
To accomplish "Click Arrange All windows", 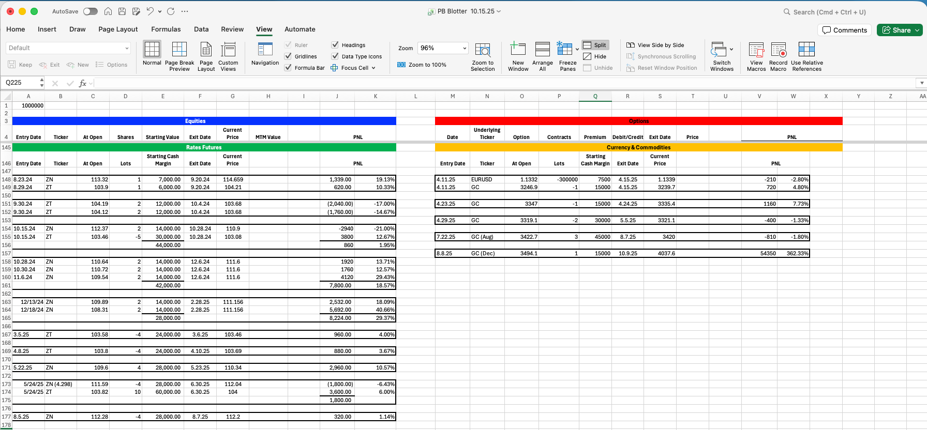I will click(543, 56).
